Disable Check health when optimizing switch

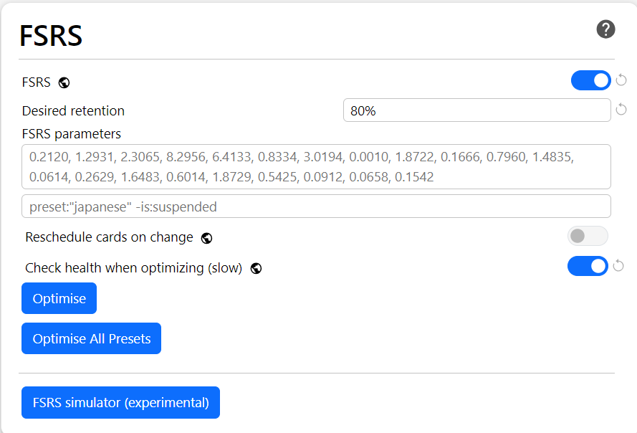588,267
